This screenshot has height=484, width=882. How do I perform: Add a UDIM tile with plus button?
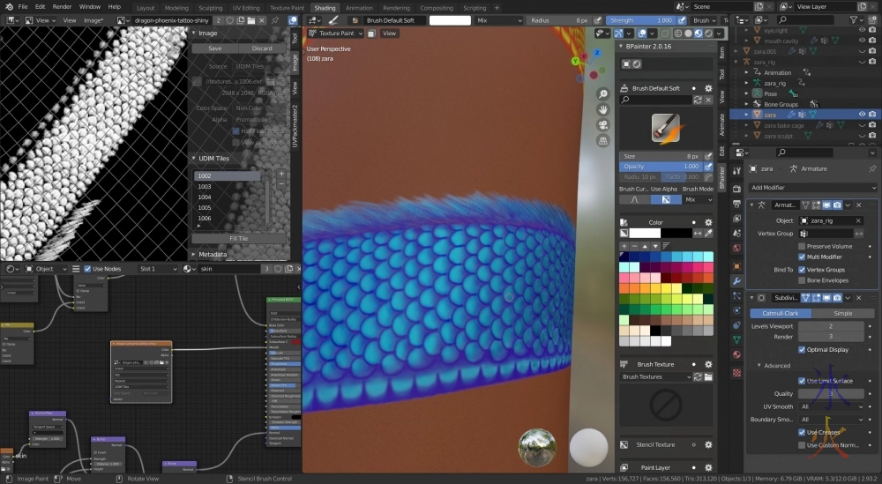[x=281, y=175]
